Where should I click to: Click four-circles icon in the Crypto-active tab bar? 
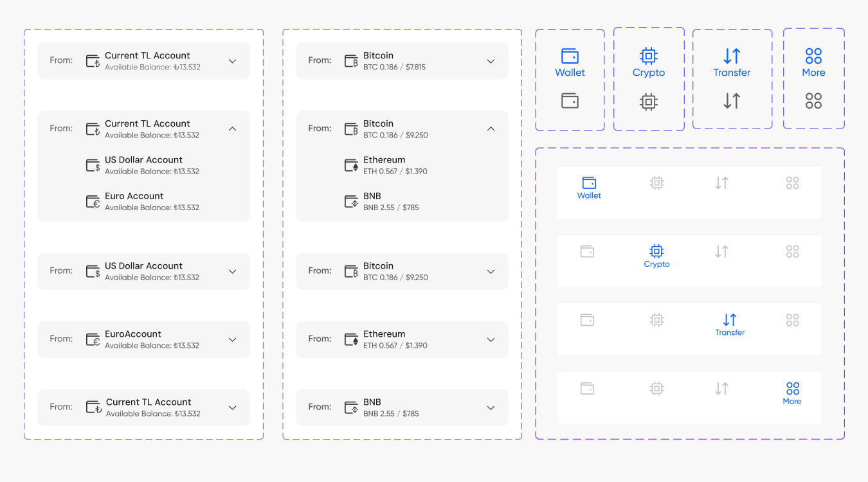792,252
